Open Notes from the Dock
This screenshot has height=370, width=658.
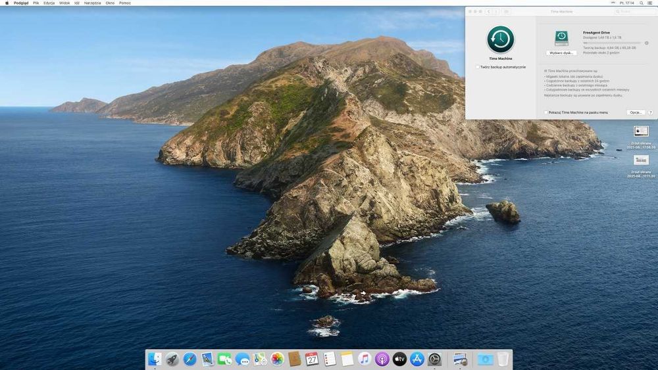click(347, 359)
